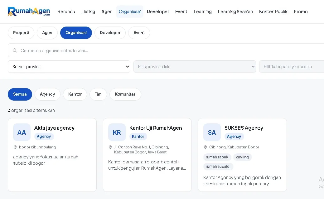Click the Agency badge under Akta jaya agency

(44, 137)
